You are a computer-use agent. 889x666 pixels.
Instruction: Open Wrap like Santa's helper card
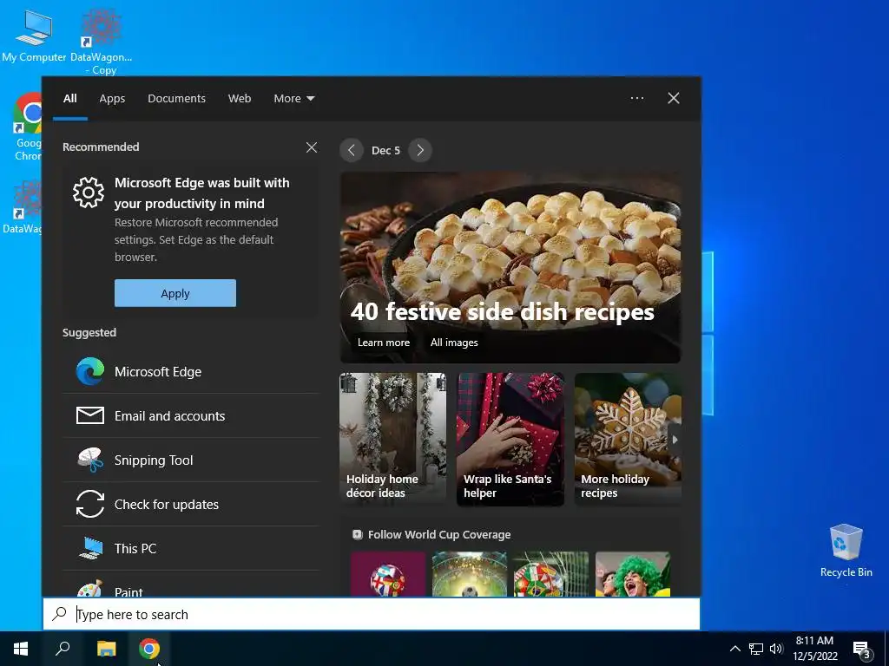[x=510, y=439]
